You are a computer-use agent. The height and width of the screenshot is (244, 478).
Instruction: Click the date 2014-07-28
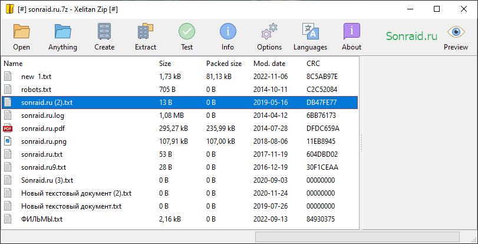(271, 128)
